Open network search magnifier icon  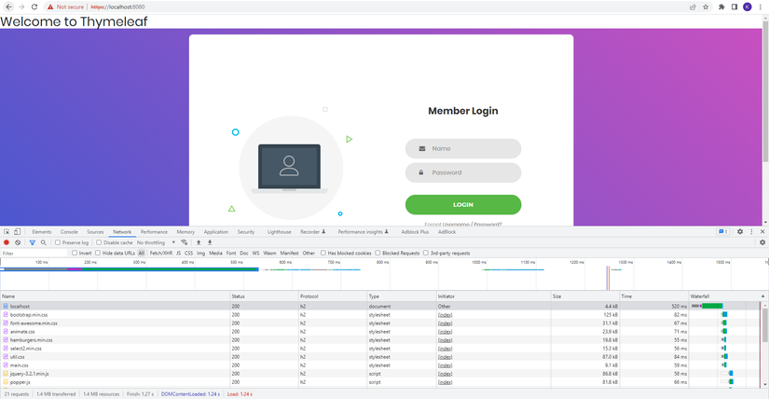point(44,242)
